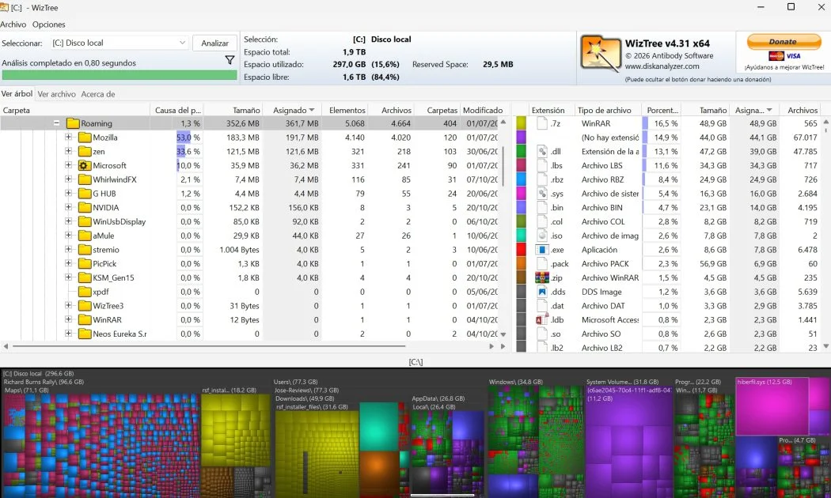831x498 pixels.
Task: Click the yellow .7z color swatch
Action: point(521,123)
